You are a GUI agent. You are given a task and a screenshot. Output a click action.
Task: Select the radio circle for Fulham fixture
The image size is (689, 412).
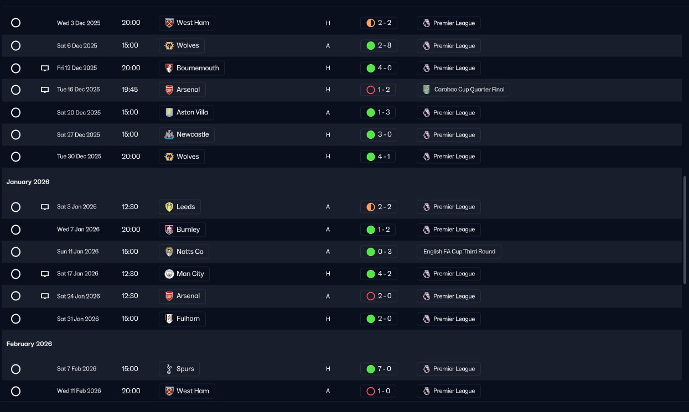pyautogui.click(x=16, y=319)
